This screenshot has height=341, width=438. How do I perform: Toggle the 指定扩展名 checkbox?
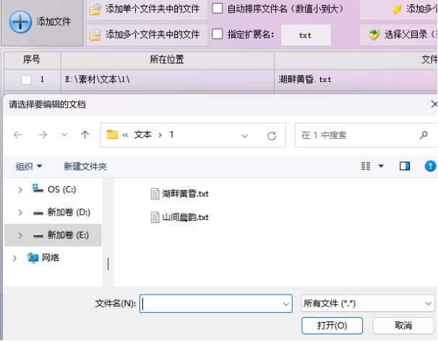coord(218,34)
